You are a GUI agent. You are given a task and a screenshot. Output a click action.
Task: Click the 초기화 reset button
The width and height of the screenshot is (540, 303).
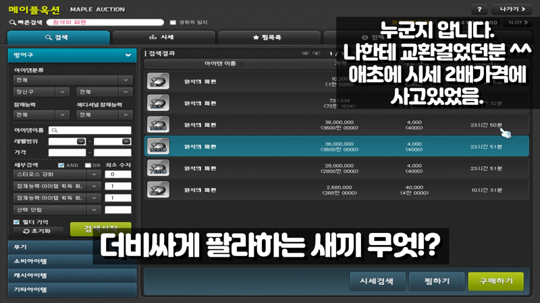click(38, 231)
